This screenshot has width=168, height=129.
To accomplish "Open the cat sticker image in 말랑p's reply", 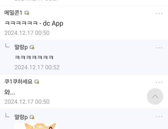I will (36, 126).
